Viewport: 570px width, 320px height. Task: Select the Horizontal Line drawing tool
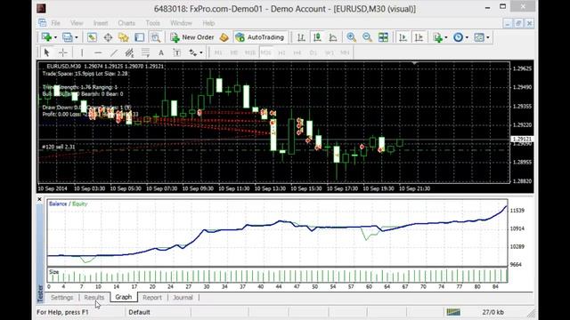pyautogui.click(x=98, y=52)
